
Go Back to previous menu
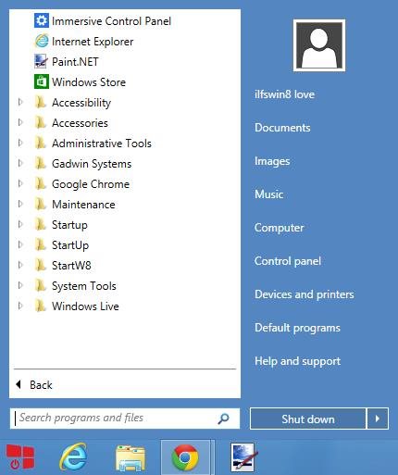(34, 385)
